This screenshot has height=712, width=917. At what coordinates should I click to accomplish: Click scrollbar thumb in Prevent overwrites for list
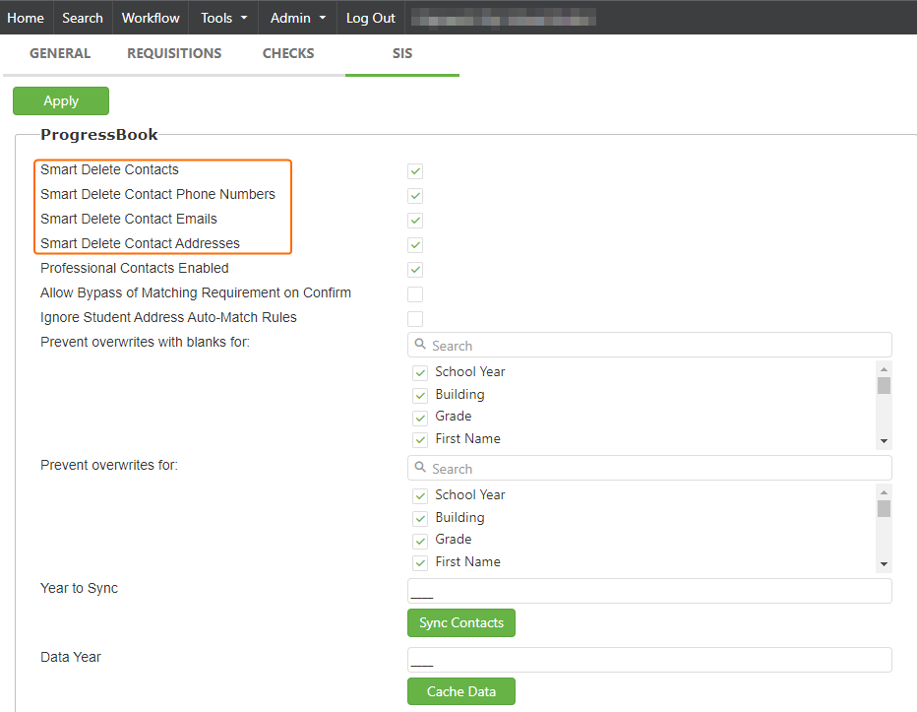[x=884, y=508]
